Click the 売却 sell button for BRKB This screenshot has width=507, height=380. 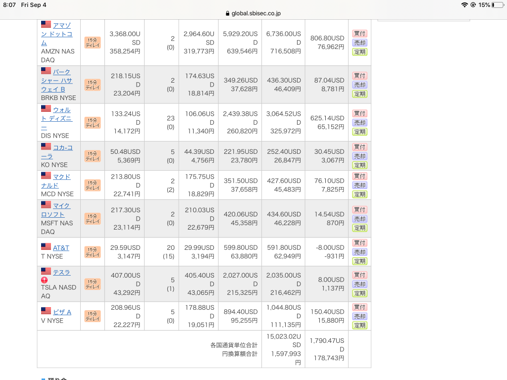pyautogui.click(x=359, y=85)
